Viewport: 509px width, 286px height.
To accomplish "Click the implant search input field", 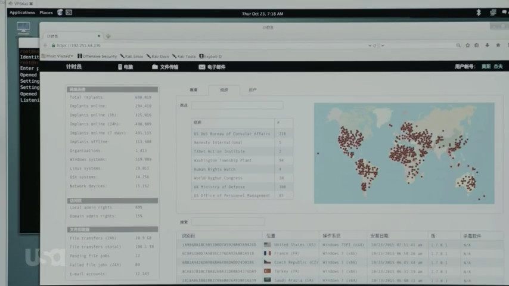I will 228,222.
